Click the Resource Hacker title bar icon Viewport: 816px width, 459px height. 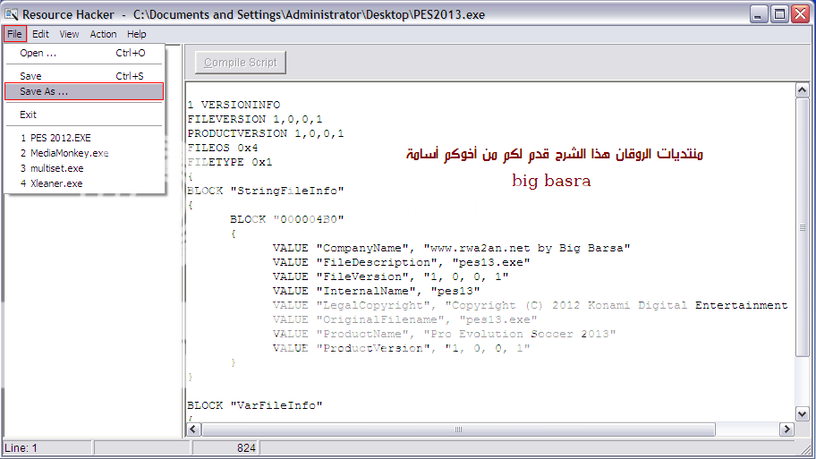(11, 14)
